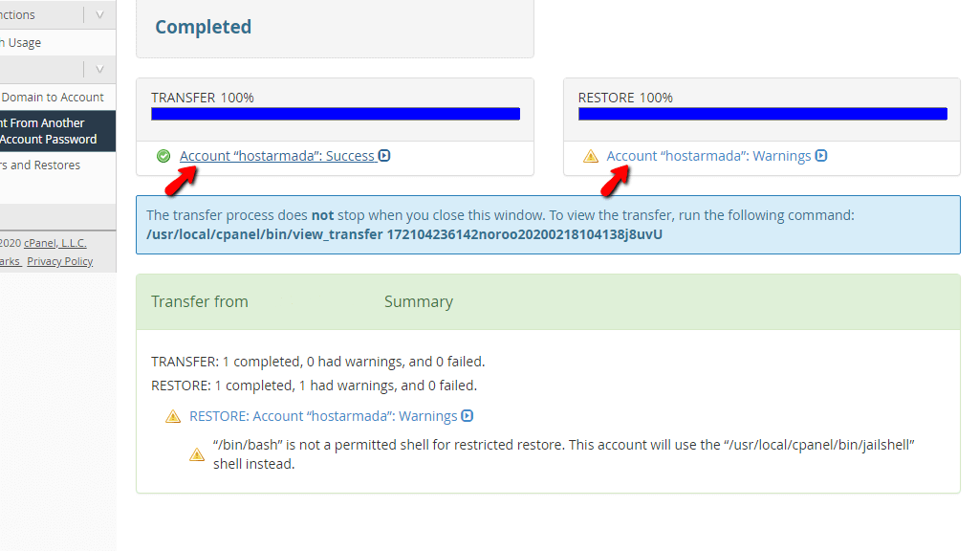Click the view_transfer command text

[404, 234]
